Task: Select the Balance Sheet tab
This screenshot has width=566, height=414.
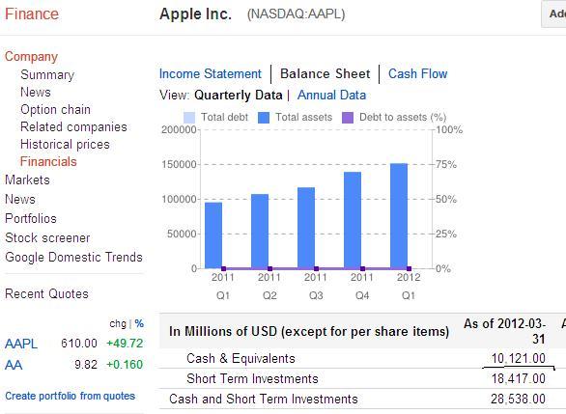Action: click(325, 74)
